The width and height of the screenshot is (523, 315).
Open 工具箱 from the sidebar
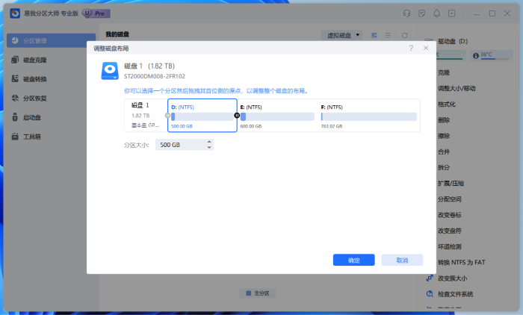click(16, 137)
